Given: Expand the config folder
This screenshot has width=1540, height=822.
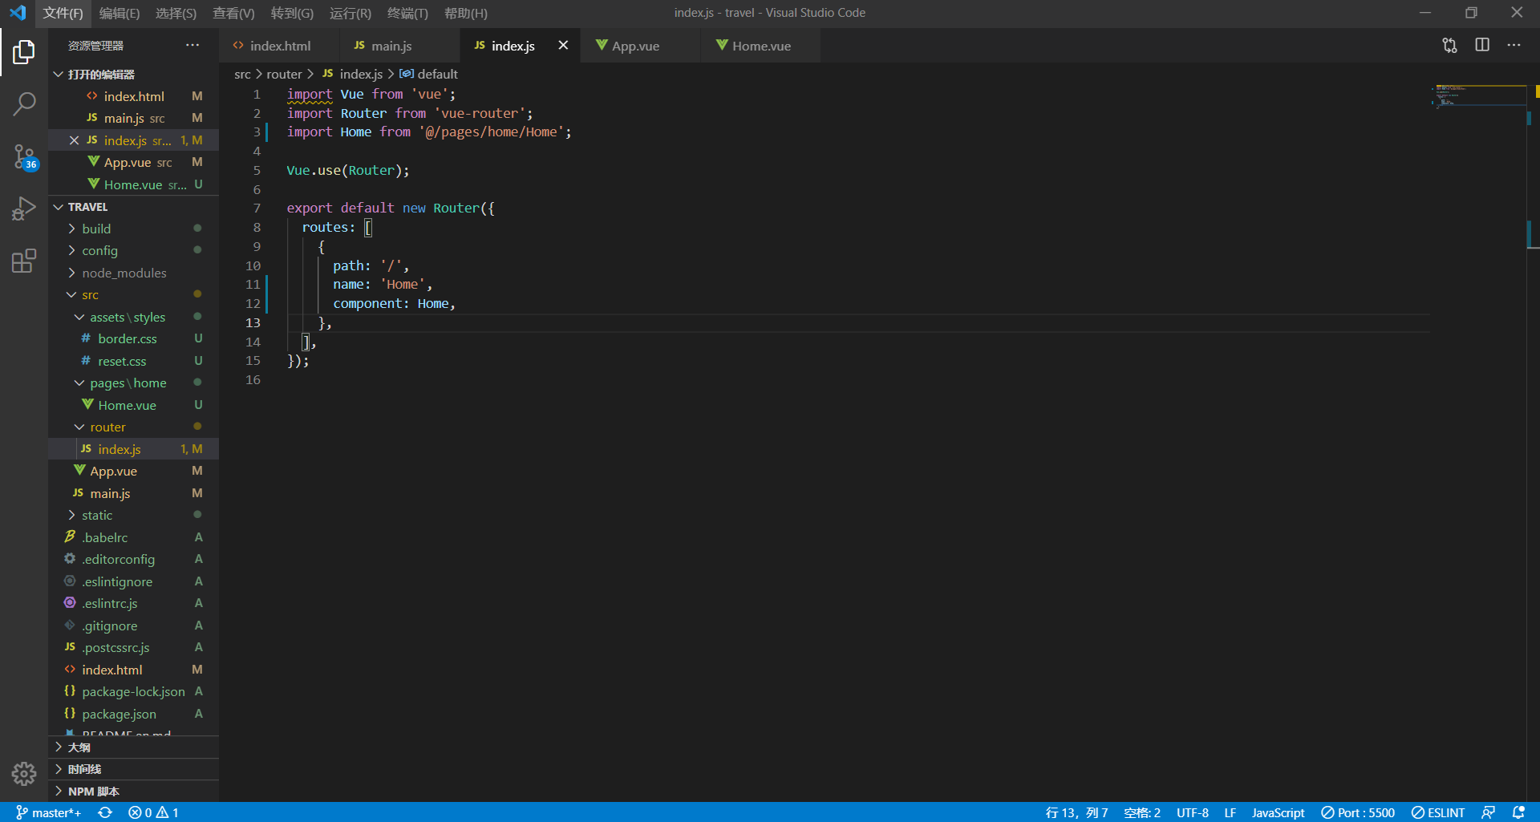Looking at the screenshot, I should pyautogui.click(x=133, y=251).
